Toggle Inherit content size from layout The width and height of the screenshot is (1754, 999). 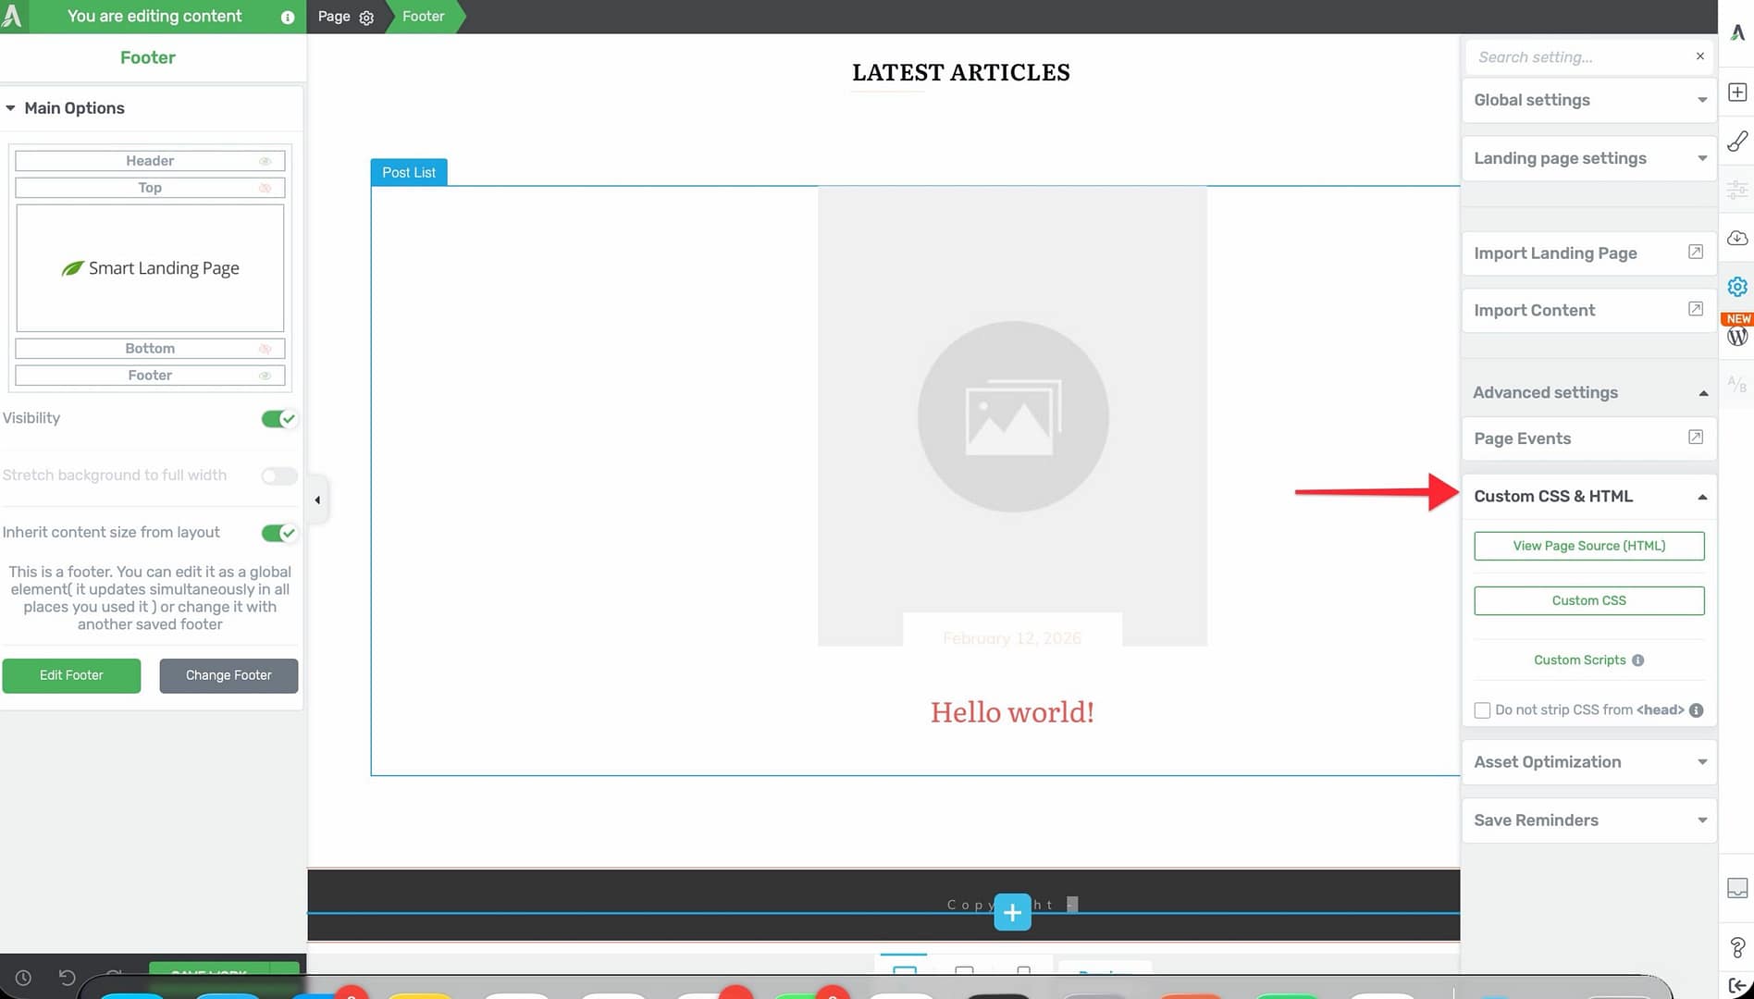coord(278,533)
